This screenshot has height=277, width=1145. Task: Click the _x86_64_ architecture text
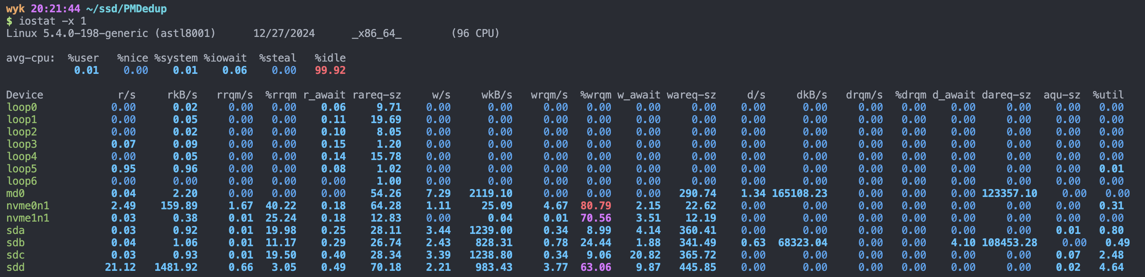pyautogui.click(x=377, y=34)
